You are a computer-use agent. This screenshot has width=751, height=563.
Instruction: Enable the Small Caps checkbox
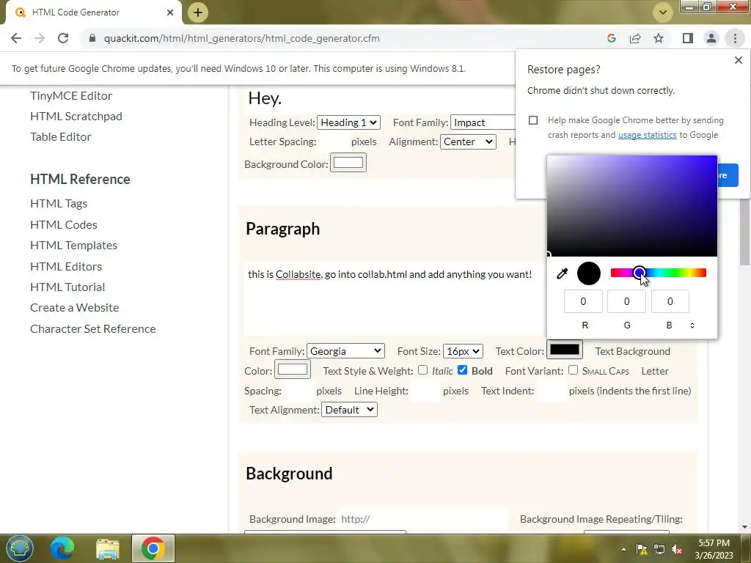pos(573,370)
